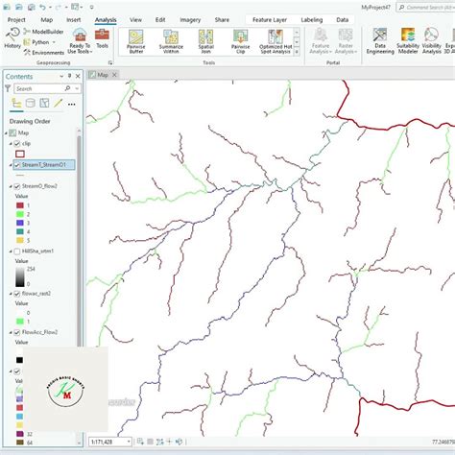Open the Summarize Within tool
This screenshot has width=455, height=455.
coord(171,41)
